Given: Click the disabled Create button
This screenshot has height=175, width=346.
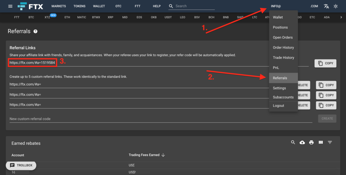Looking at the screenshot, I should pyautogui.click(x=327, y=119).
